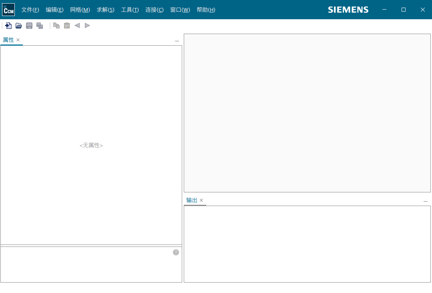The width and height of the screenshot is (432, 293).
Task: Minimize the 属性 panel
Action: [x=177, y=41]
